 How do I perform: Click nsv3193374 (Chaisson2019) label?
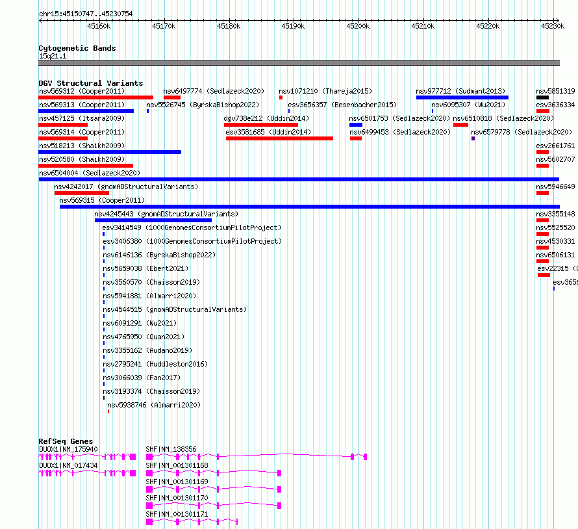point(151,391)
